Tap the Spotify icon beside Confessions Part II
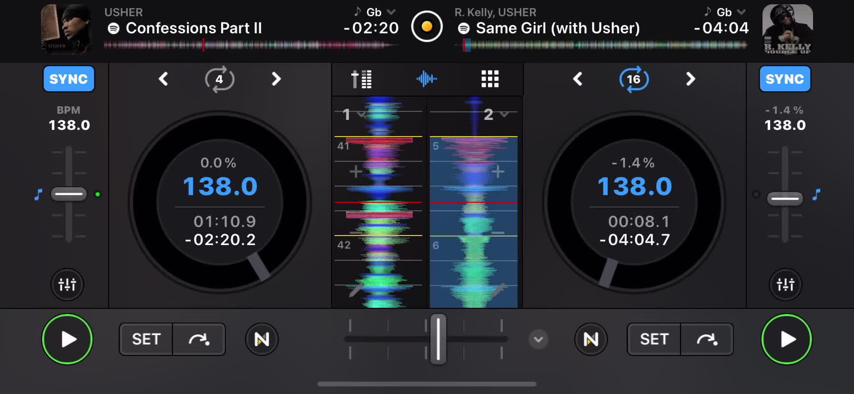The height and width of the screenshot is (394, 854). (x=113, y=29)
